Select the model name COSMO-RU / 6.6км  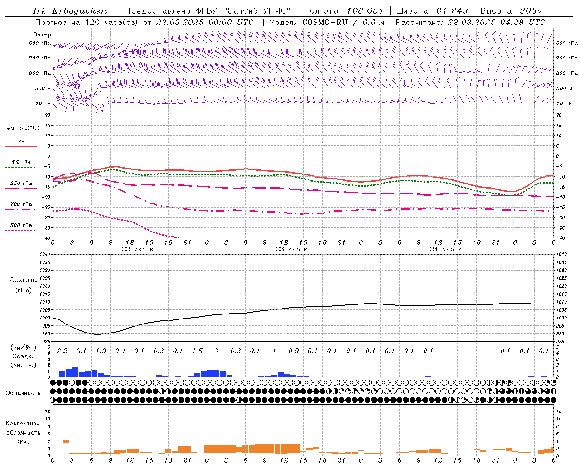point(343,22)
